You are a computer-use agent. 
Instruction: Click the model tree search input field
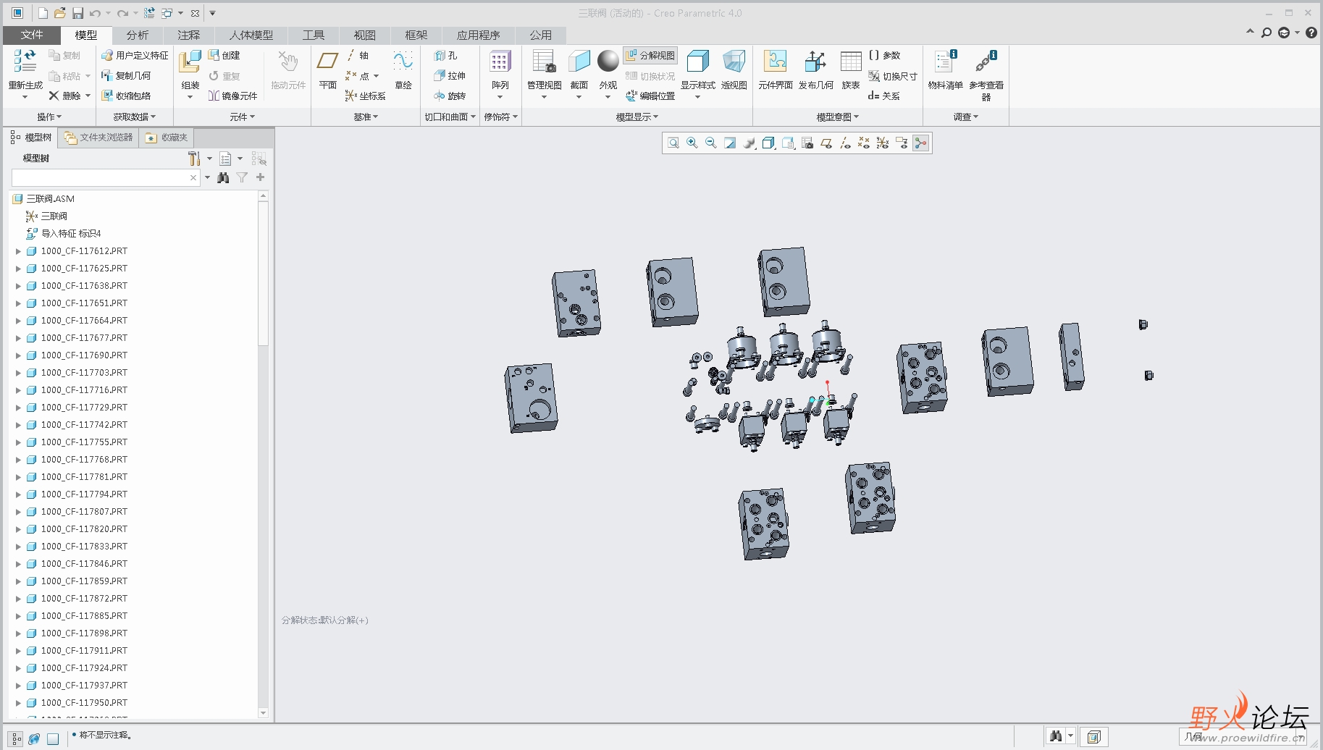(101, 177)
